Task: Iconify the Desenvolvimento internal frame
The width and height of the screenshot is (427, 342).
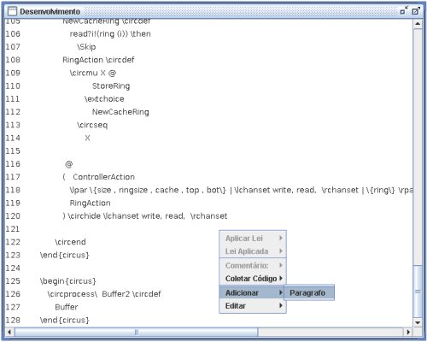Action: (404, 11)
